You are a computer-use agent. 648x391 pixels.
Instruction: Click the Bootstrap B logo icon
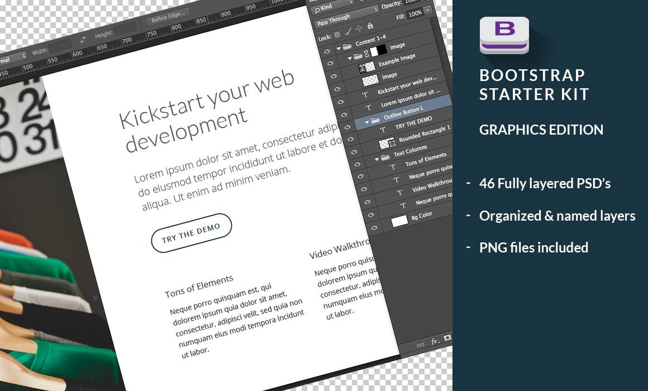504,35
